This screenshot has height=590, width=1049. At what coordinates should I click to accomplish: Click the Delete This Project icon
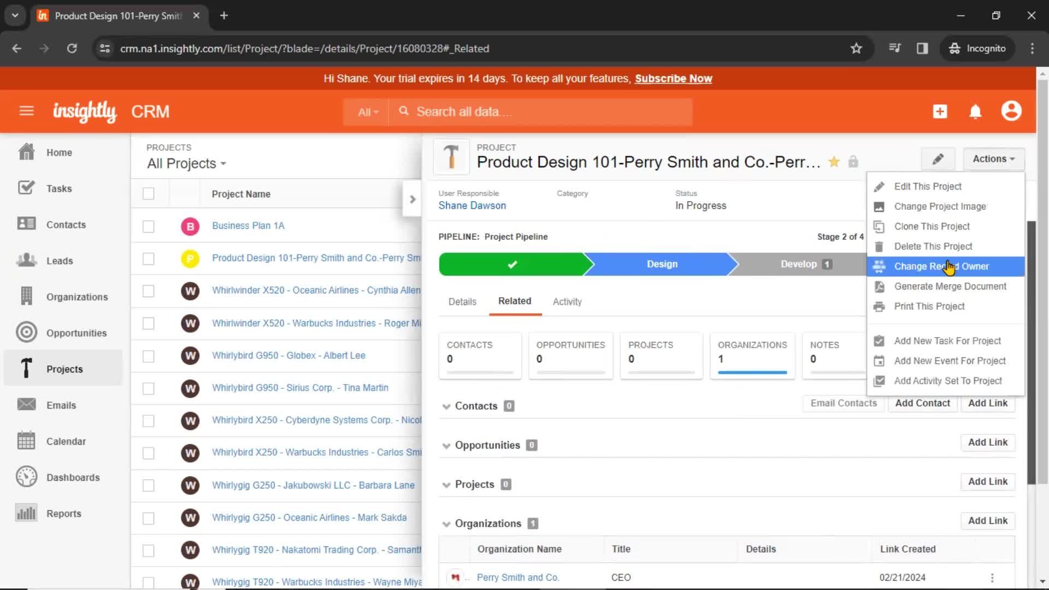point(880,246)
